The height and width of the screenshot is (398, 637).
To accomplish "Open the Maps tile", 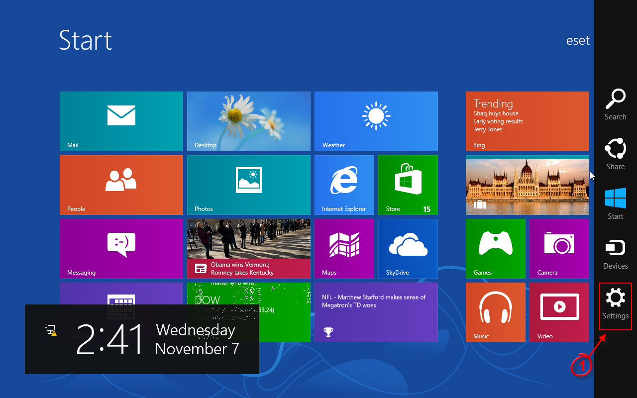I will pyautogui.click(x=344, y=249).
